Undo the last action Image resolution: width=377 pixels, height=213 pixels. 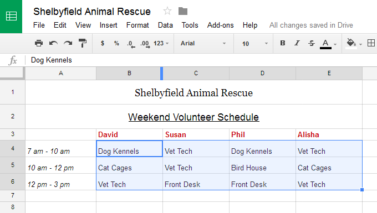pos(53,43)
